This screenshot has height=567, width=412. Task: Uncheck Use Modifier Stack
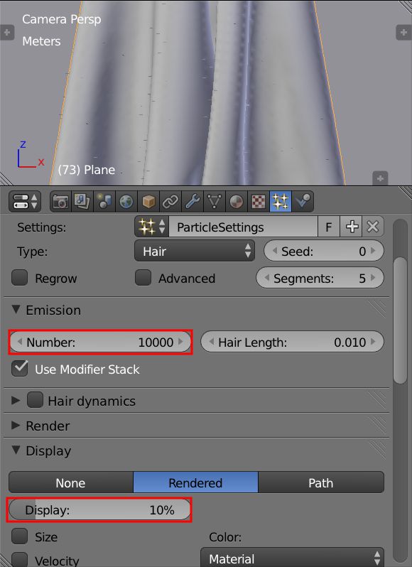point(19,369)
